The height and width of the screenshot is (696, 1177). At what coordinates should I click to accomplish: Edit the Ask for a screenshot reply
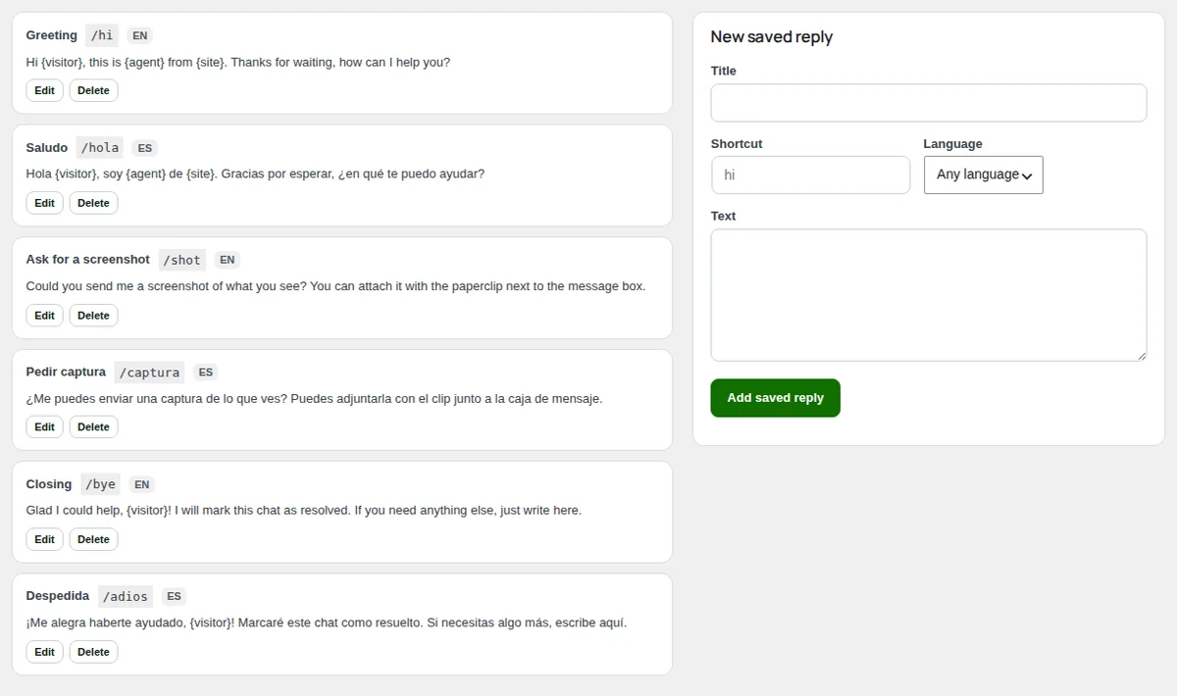coord(44,316)
